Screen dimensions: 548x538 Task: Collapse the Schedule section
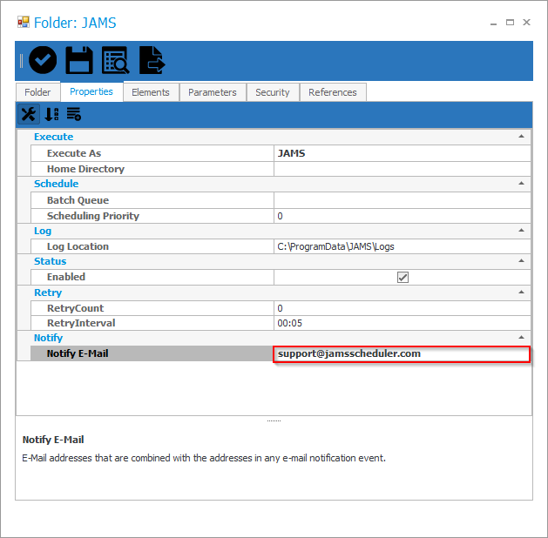522,184
